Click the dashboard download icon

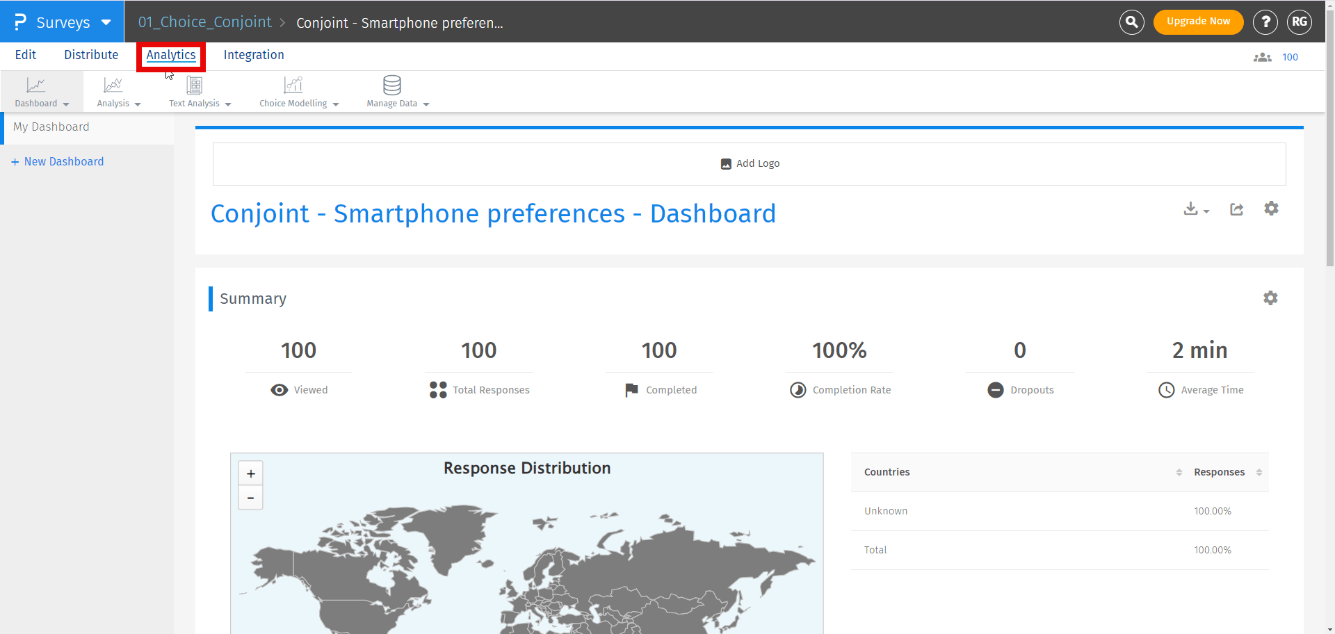click(x=1192, y=209)
